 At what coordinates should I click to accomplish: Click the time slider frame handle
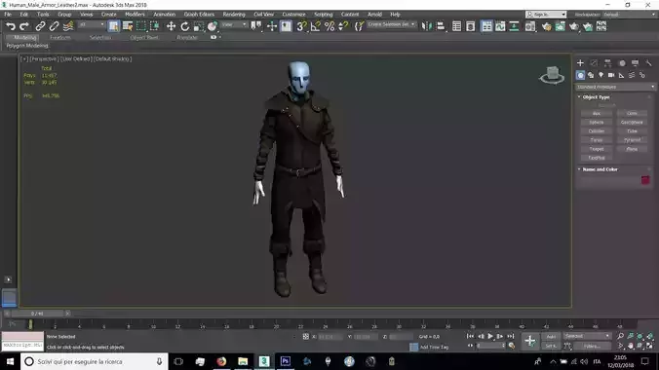[37, 314]
